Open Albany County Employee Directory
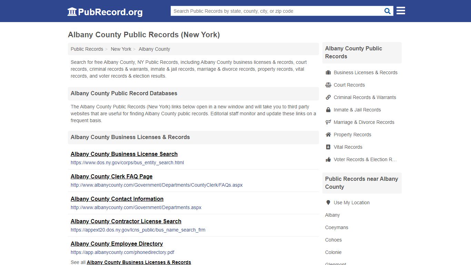The width and height of the screenshot is (471, 265). 117,244
